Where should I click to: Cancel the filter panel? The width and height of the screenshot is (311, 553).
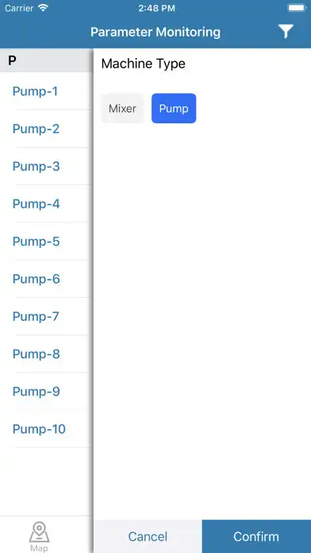[x=148, y=536]
